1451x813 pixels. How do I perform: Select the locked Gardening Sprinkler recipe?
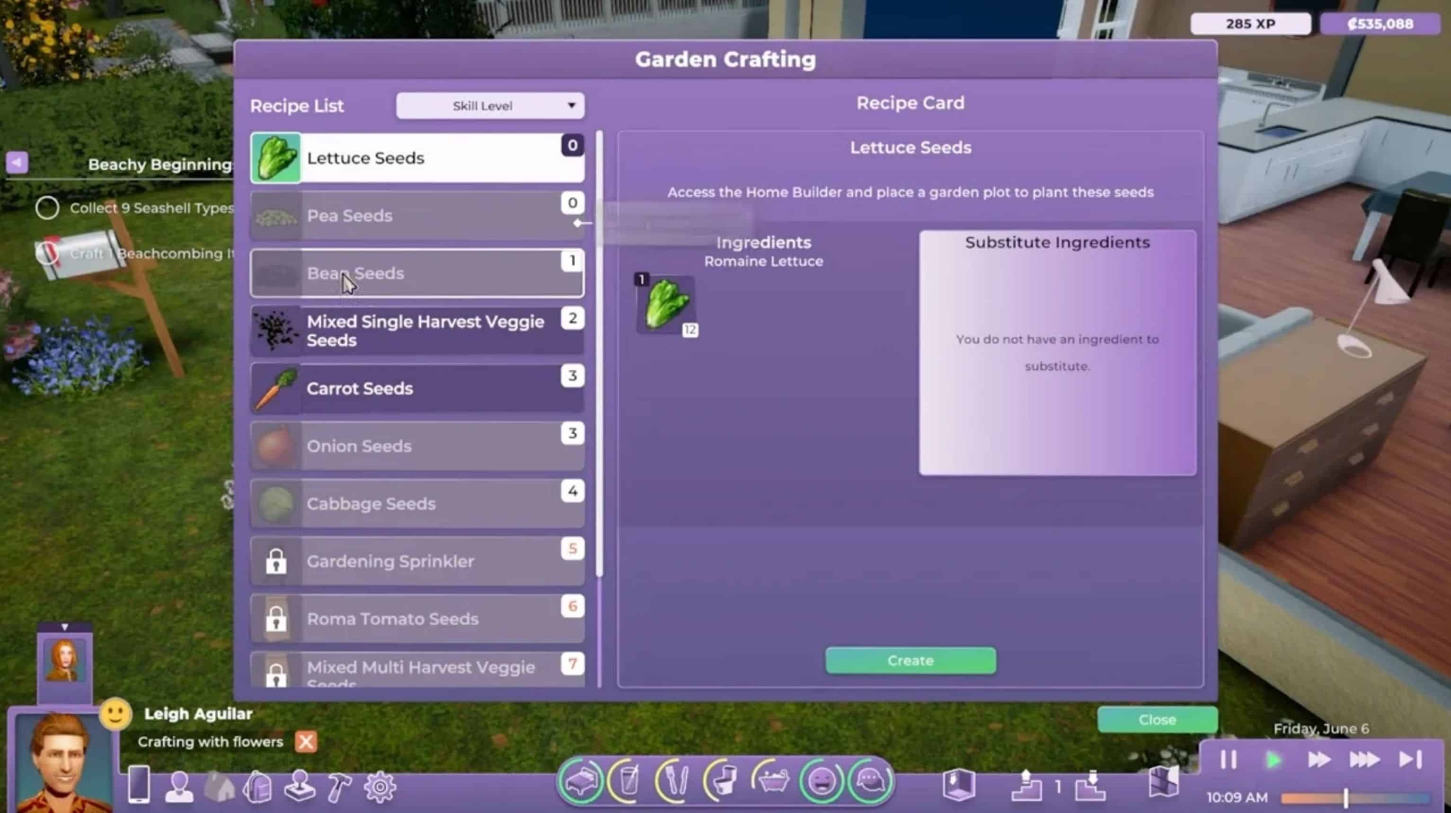point(417,561)
